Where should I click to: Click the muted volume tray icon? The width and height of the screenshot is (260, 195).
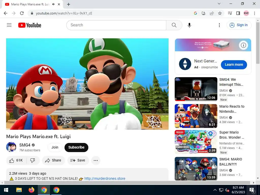(x=227, y=190)
